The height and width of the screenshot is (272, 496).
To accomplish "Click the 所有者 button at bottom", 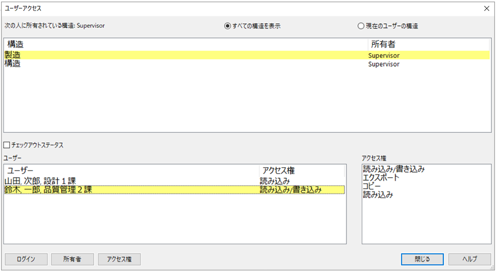I will coord(73,259).
